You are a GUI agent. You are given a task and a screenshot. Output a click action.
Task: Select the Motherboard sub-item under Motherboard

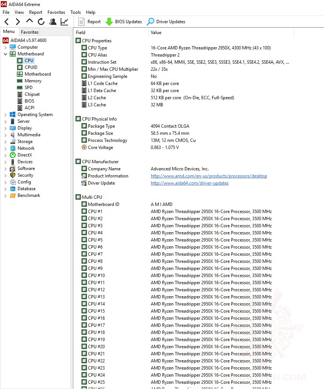click(x=38, y=74)
